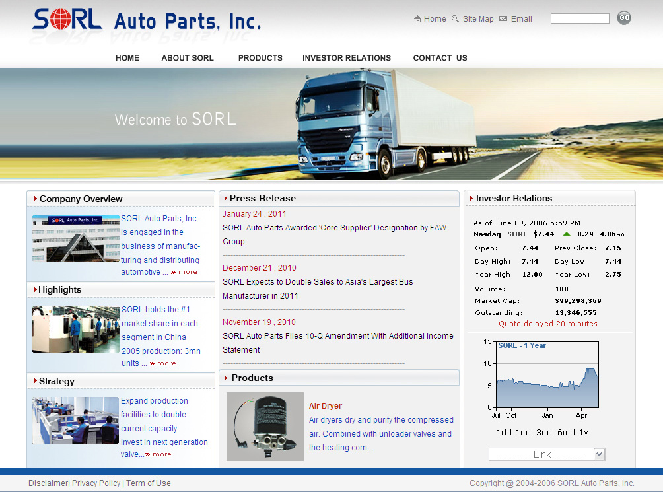Viewport: 663px width, 492px height.
Task: Open the INVESTOR RELATIONS menu
Action: 346,58
